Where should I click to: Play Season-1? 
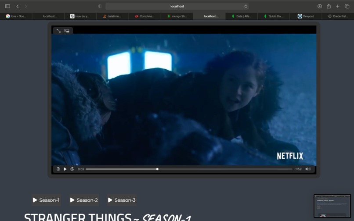tap(46, 200)
